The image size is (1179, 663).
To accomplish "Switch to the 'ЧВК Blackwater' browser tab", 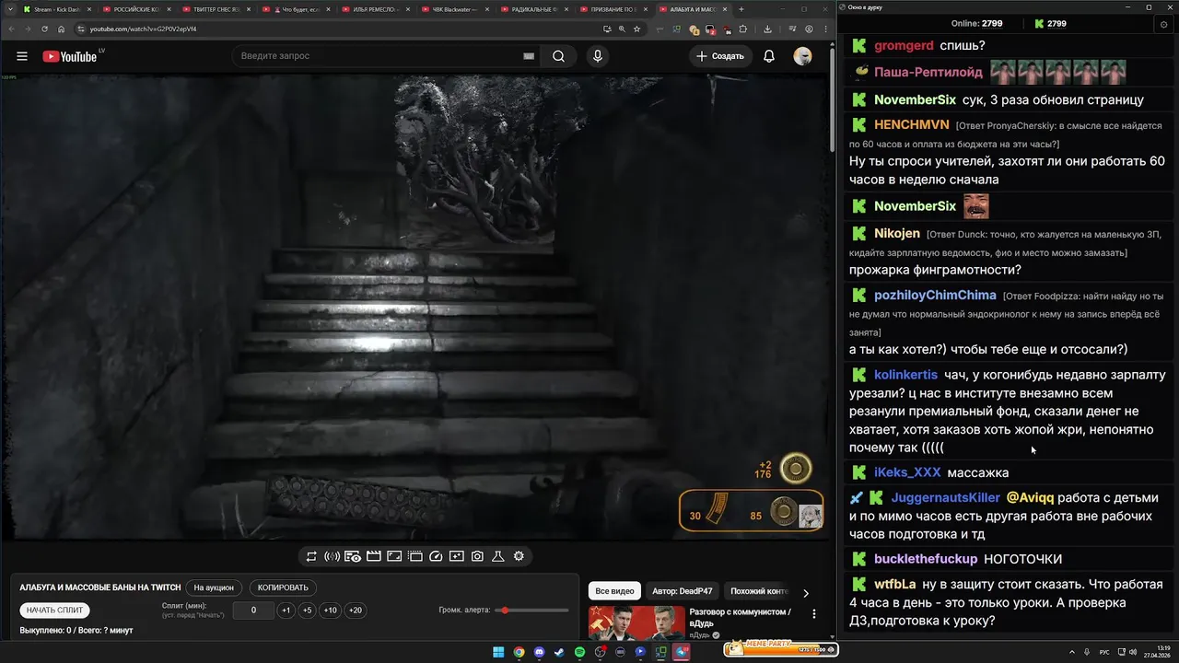I will pos(454,9).
